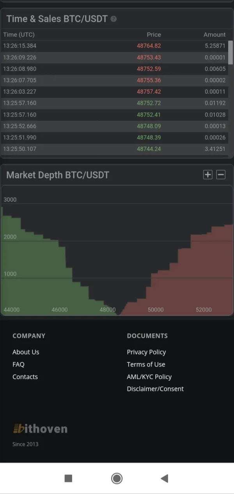Open the Contacts link
This screenshot has height=494, width=234.
click(25, 377)
